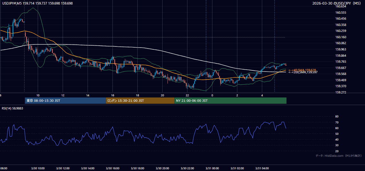Screen dimensions: 365x171
Task: Click the bottom time label 3/30 16:00
Action: pos(112,168)
